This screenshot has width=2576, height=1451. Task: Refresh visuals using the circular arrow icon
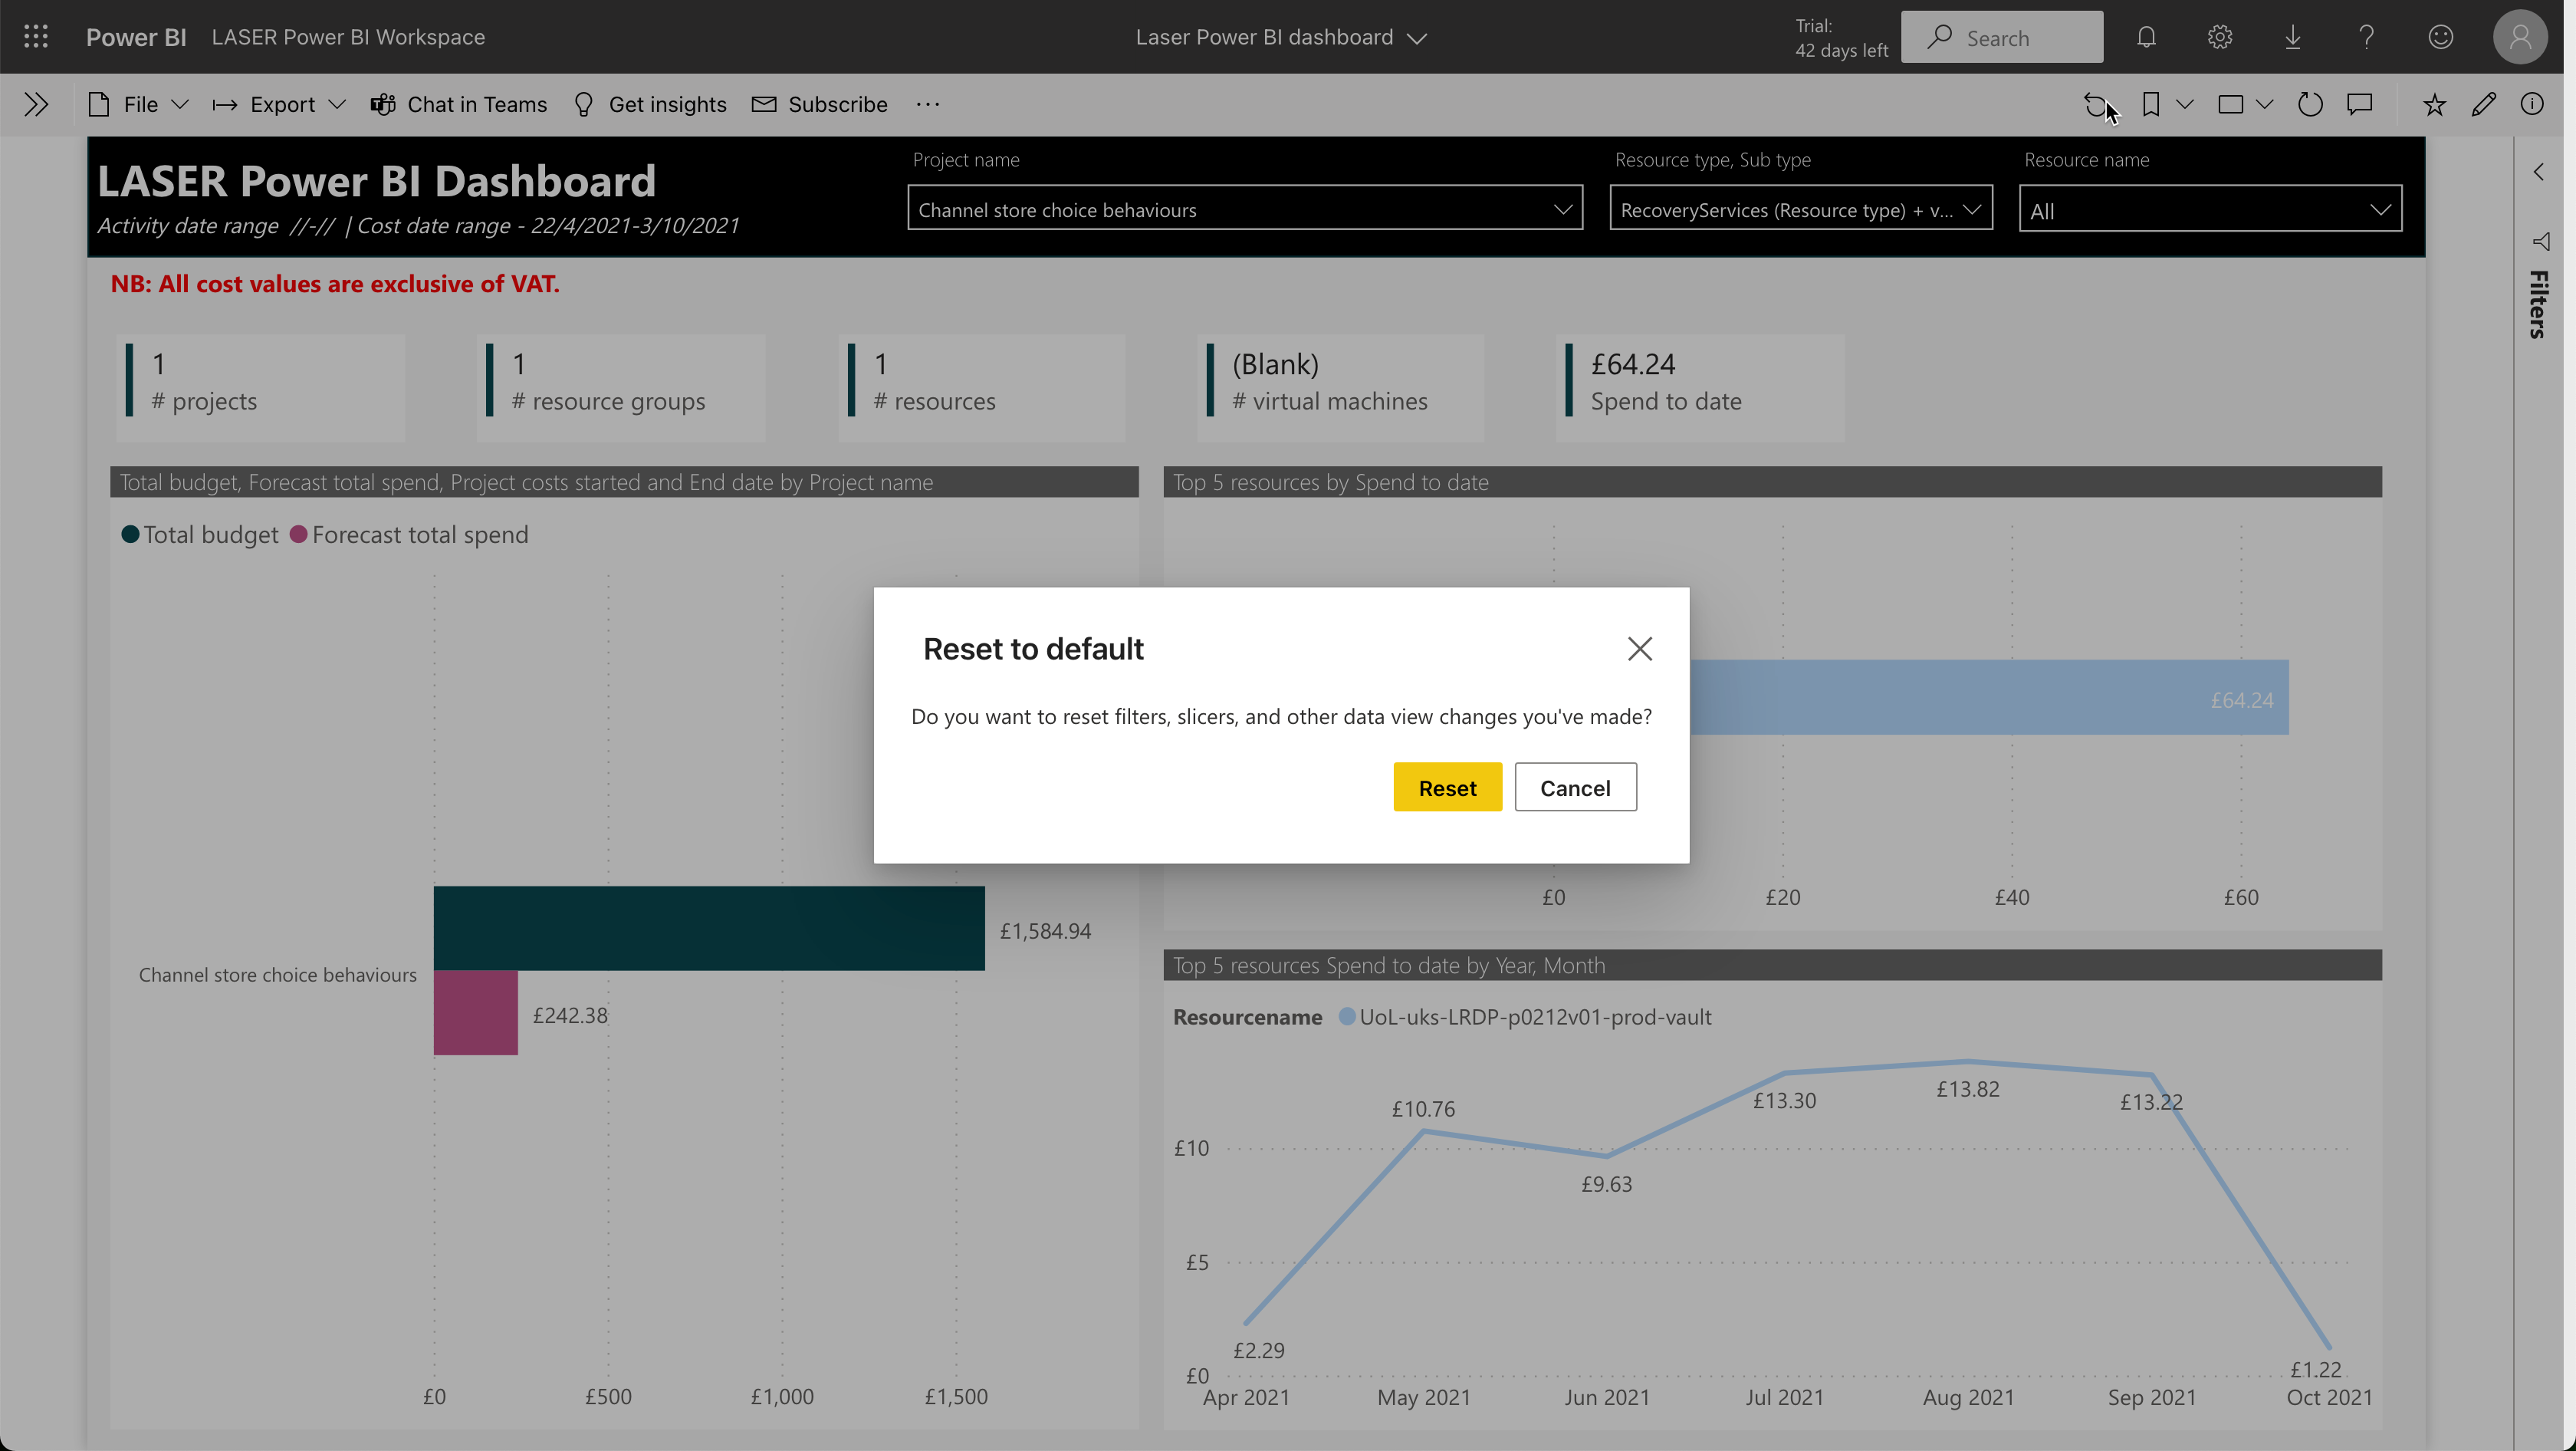(x=2310, y=104)
